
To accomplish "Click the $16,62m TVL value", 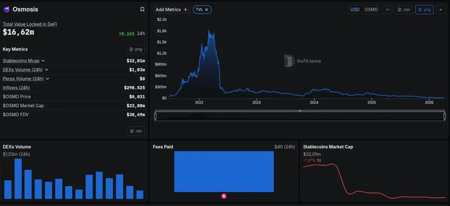I will tap(18, 32).
